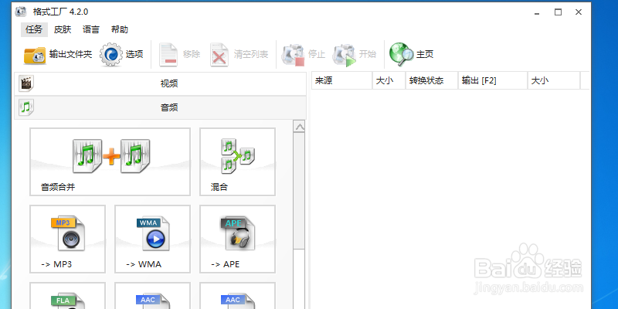Expand the 视频 video category
Viewport: 618px width, 309px height.
(x=160, y=83)
